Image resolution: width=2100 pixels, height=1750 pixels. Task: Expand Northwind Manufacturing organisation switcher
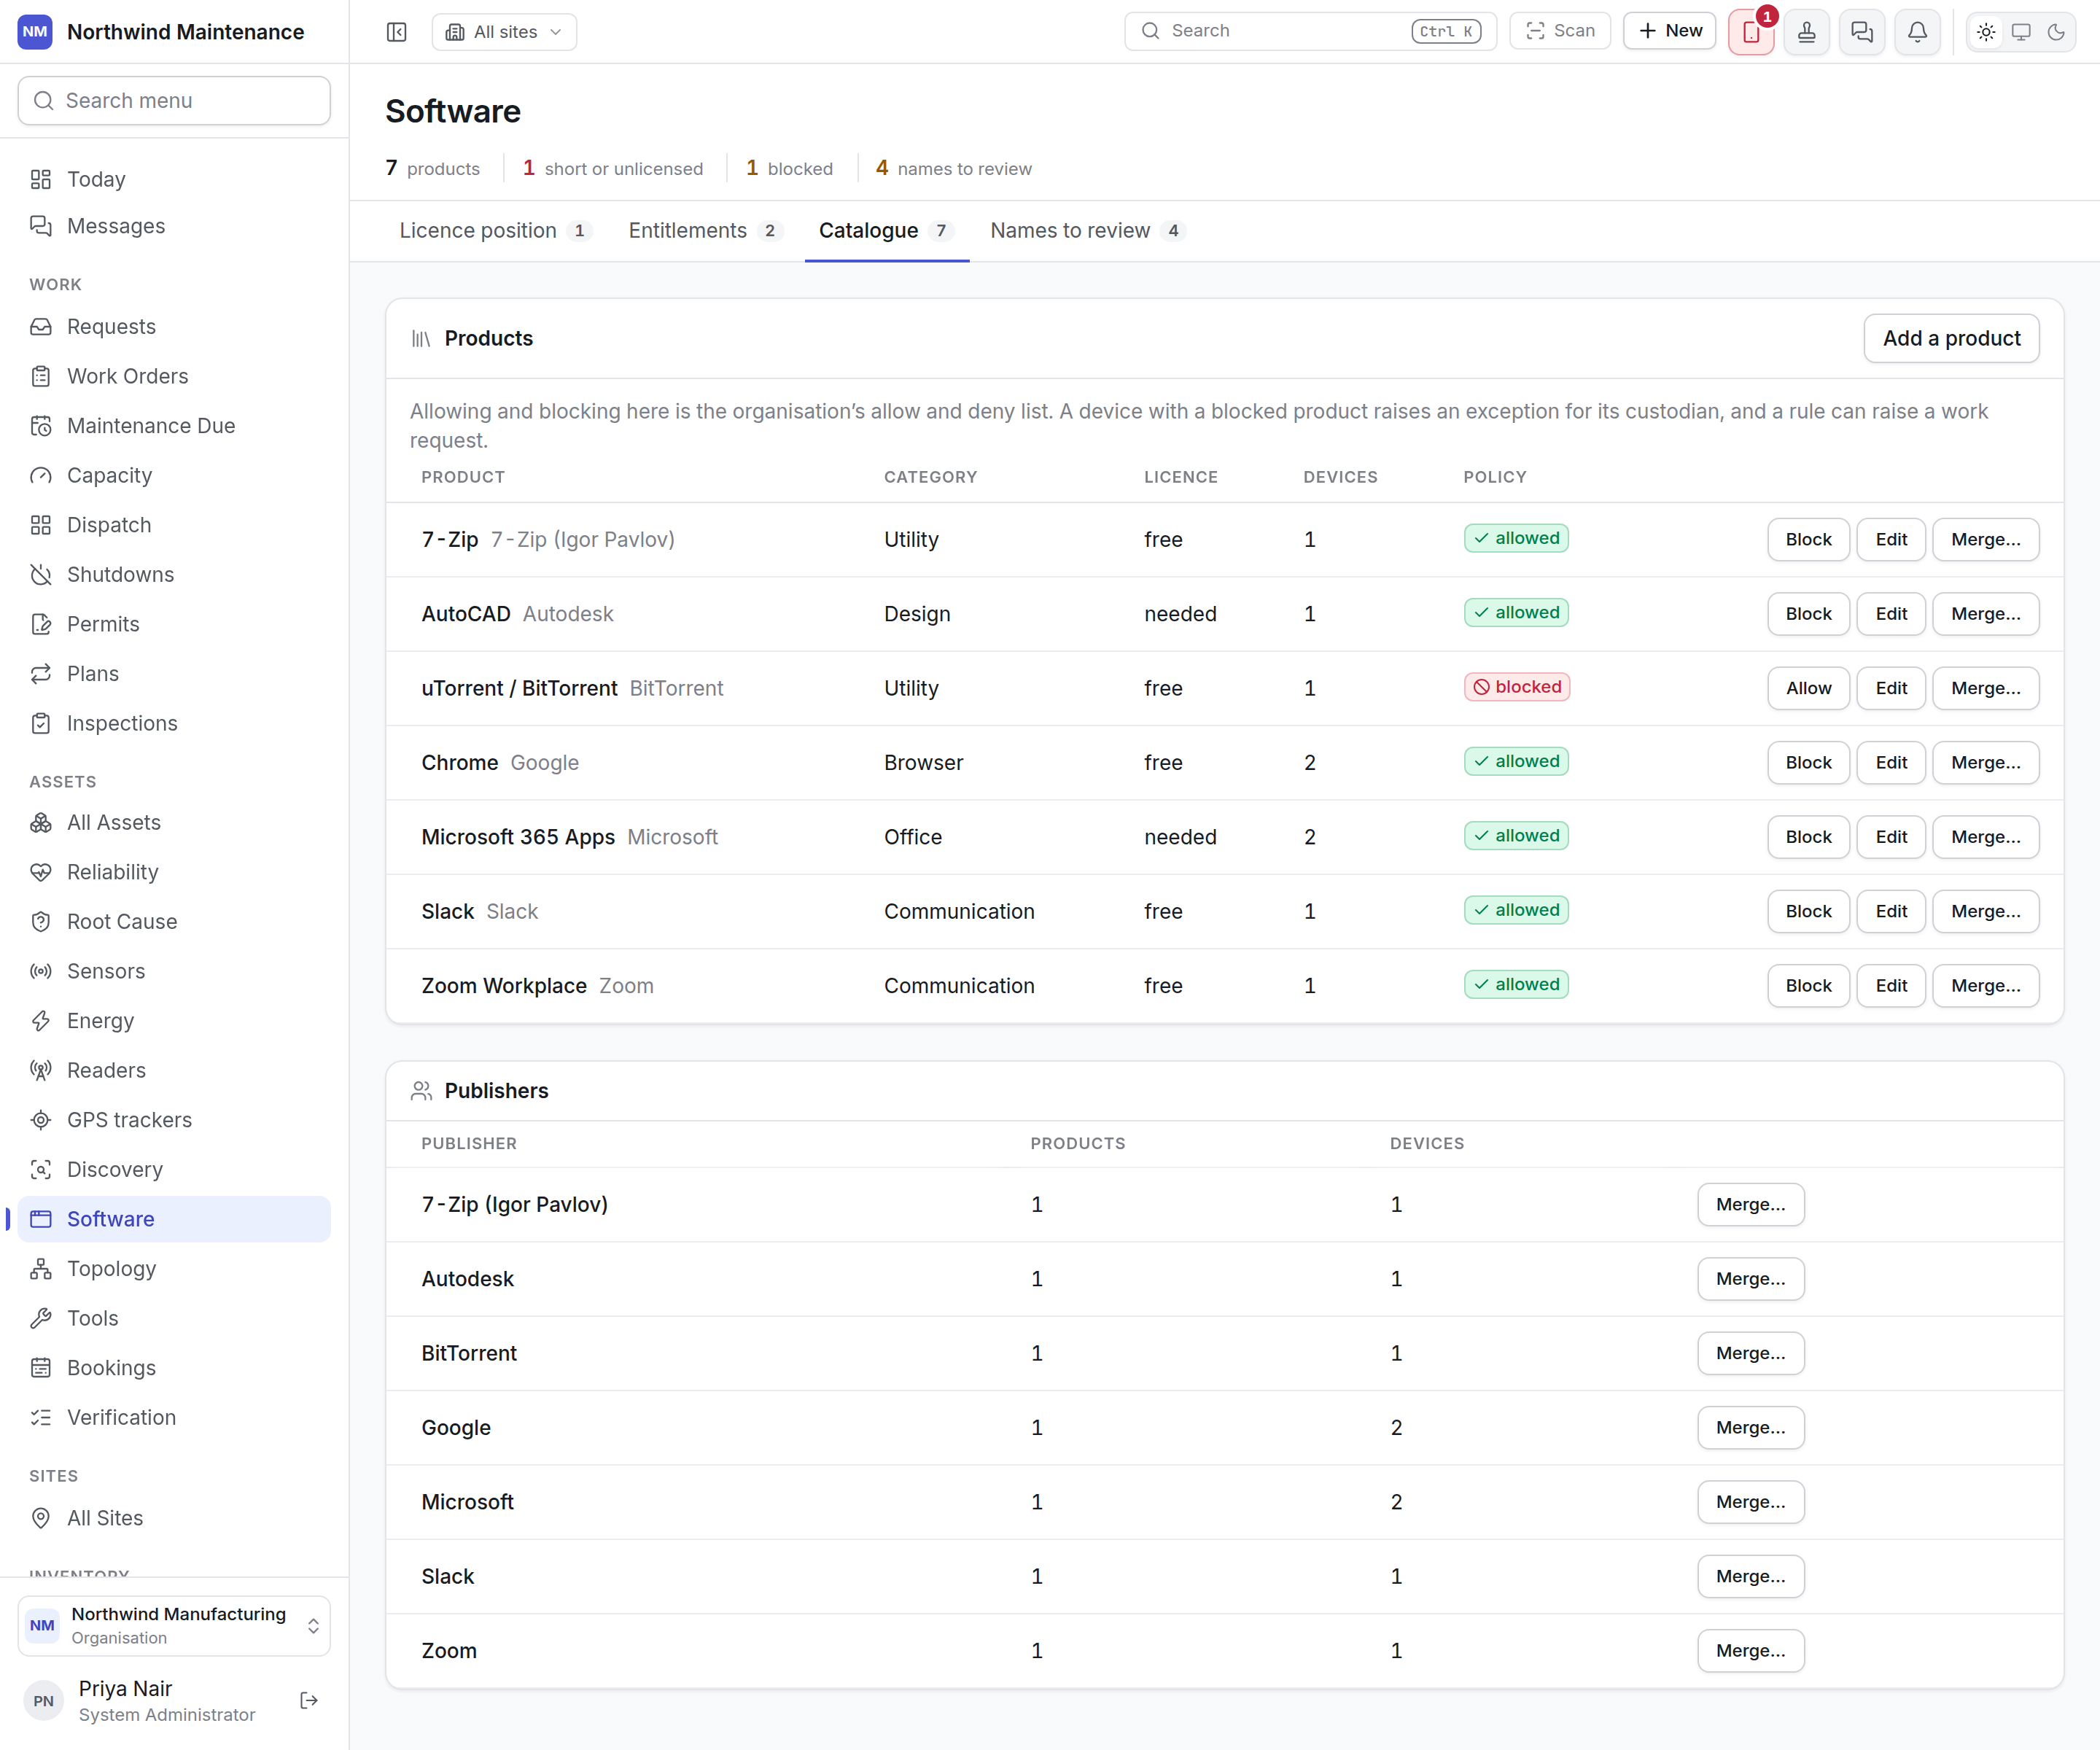(x=174, y=1626)
